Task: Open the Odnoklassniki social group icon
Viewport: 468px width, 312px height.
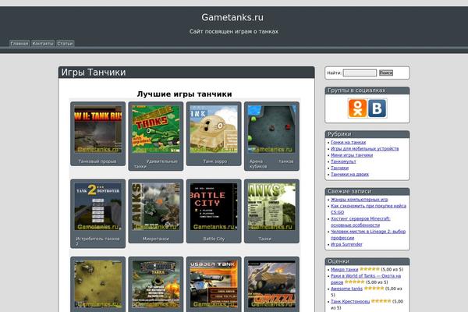Action: coord(357,108)
